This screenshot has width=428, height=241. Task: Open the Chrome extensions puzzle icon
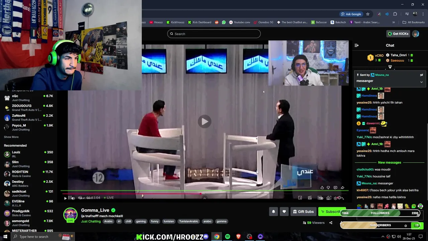pyautogui.click(x=395, y=14)
